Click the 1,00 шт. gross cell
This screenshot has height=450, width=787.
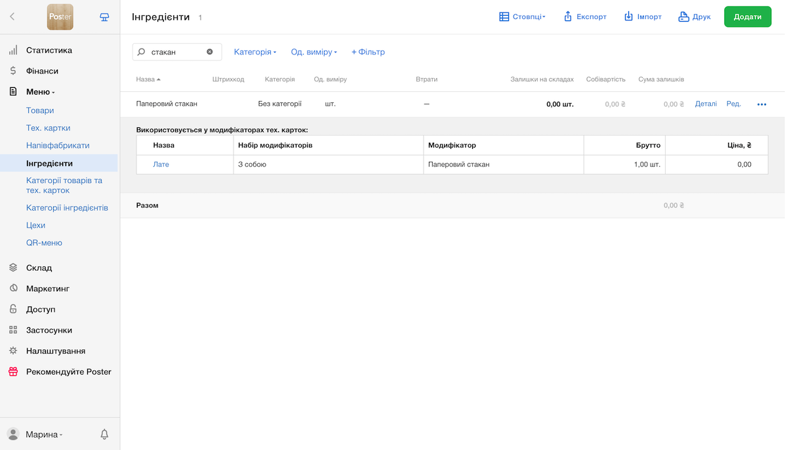point(624,165)
